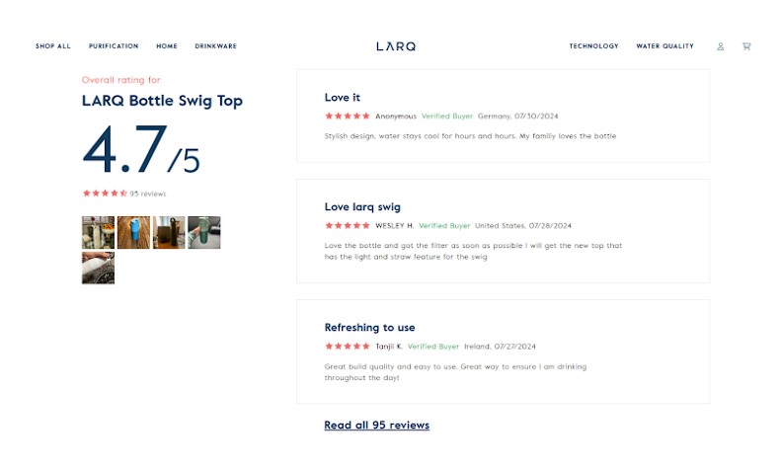Open the Shop All menu
The height and width of the screenshot is (469, 780).
coord(53,46)
